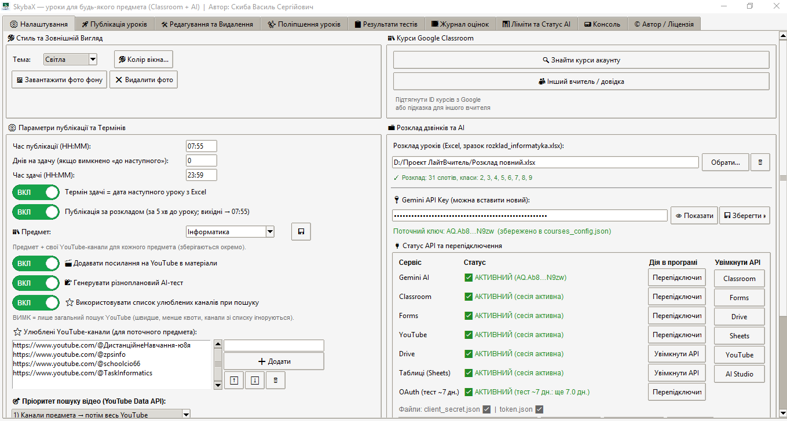The width and height of the screenshot is (787, 421).
Task: Find account courses with Знайти курси акаунту
Action: click(581, 60)
